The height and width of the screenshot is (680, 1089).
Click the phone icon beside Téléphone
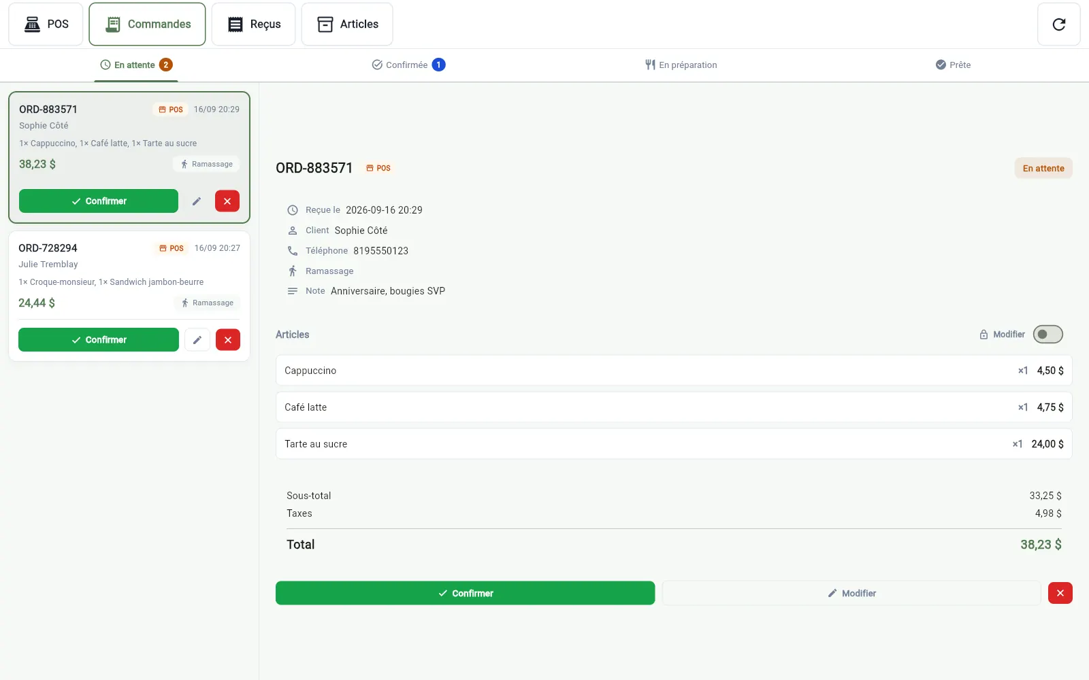(293, 251)
